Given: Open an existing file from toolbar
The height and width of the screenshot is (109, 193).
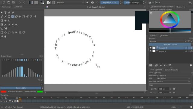Looking at the screenshot, I should 9,2.
